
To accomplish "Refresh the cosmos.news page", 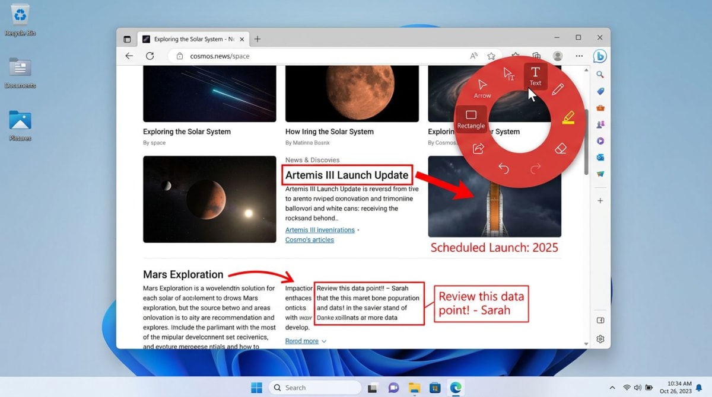I will click(150, 56).
